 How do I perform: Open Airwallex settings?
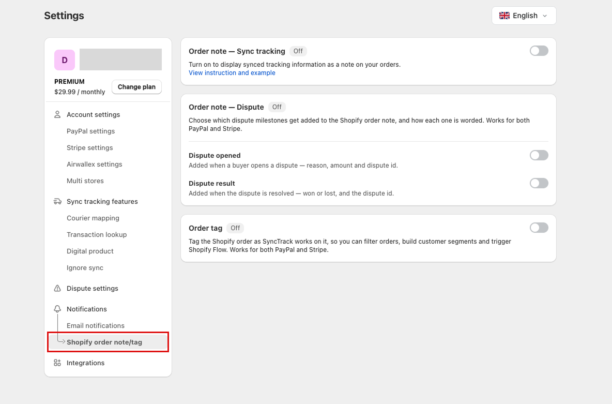coord(95,164)
